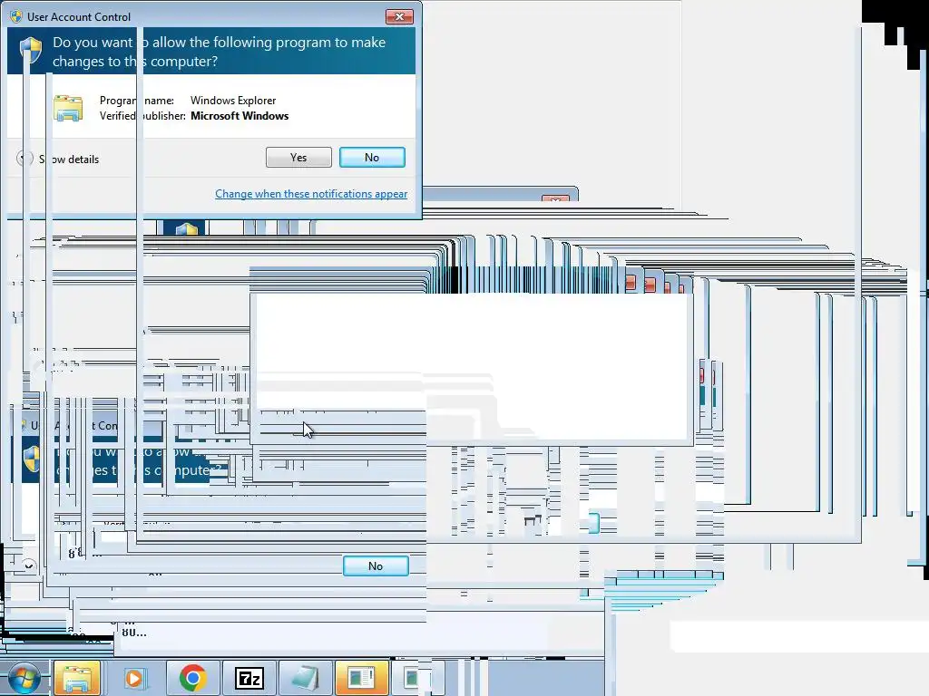
Task: Click the 'Microsoft Windows' publisher text
Action: (x=240, y=116)
